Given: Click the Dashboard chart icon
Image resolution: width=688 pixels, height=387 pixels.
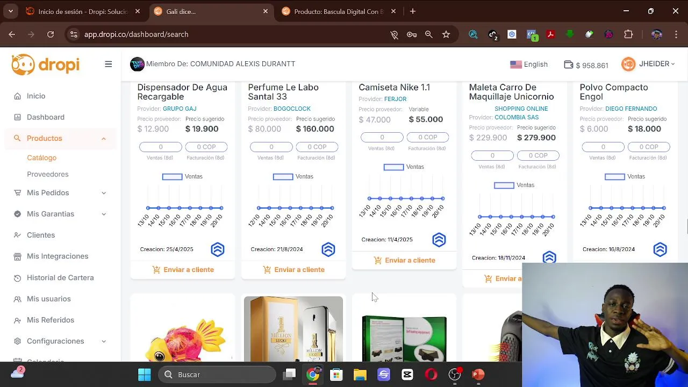Looking at the screenshot, I should click(18, 117).
